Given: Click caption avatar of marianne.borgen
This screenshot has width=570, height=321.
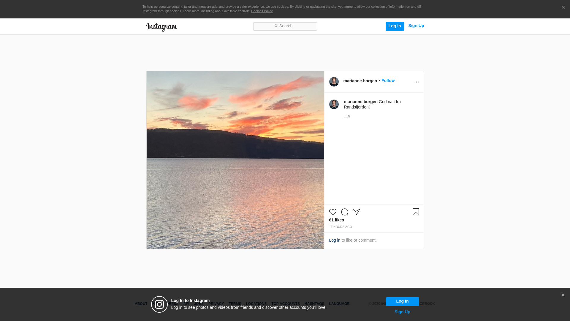Looking at the screenshot, I should pos(334,104).
